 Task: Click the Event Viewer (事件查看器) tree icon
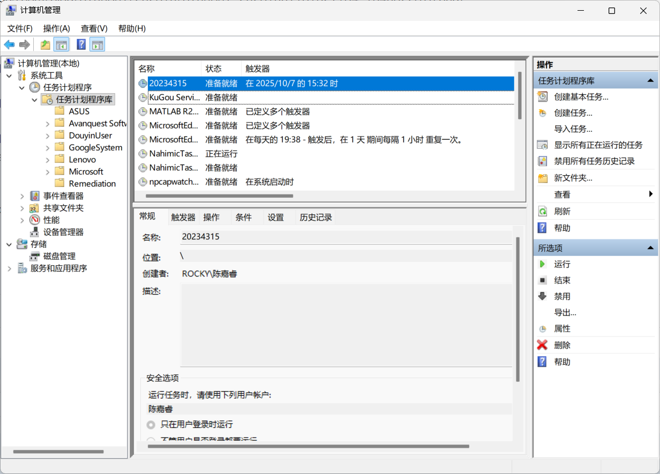[x=35, y=196]
